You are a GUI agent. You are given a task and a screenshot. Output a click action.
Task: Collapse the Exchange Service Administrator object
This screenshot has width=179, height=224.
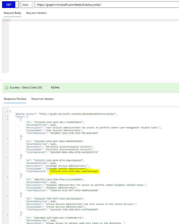click(x=8, y=158)
